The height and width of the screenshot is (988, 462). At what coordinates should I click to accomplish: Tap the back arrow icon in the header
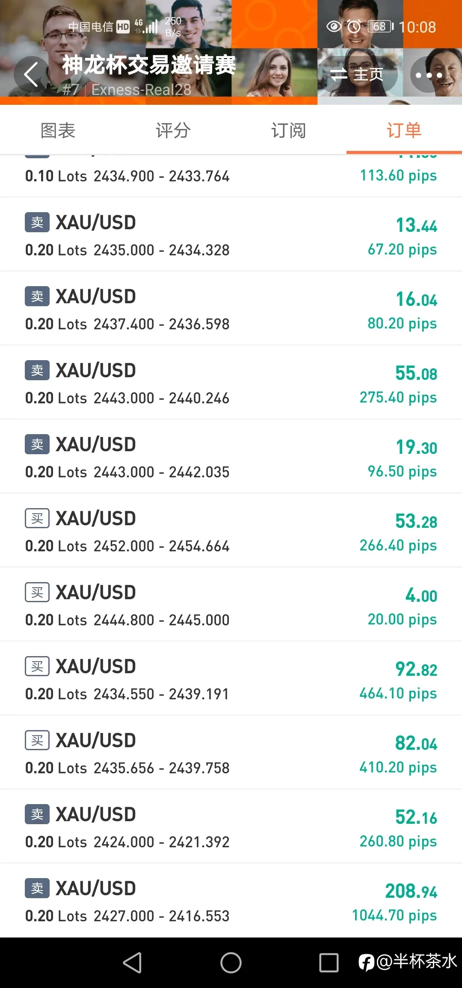[31, 74]
